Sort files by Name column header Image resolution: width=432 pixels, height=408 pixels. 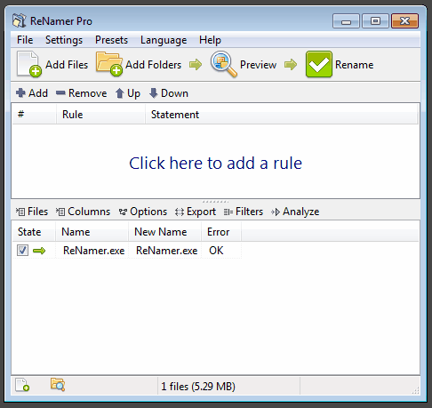coord(92,232)
